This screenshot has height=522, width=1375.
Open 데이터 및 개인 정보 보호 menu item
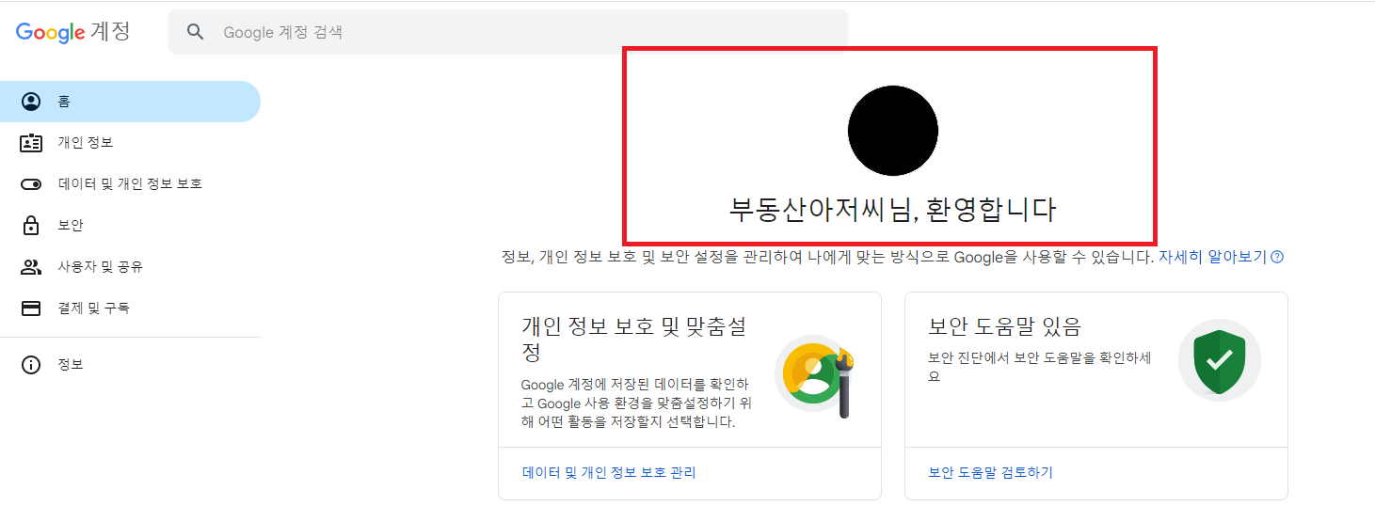click(x=130, y=184)
